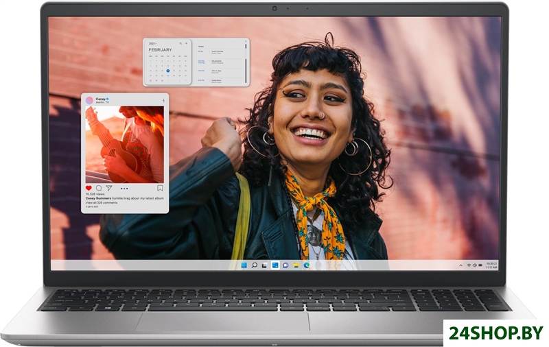
Task: Click the Casey profile name
Action: [x=100, y=99]
